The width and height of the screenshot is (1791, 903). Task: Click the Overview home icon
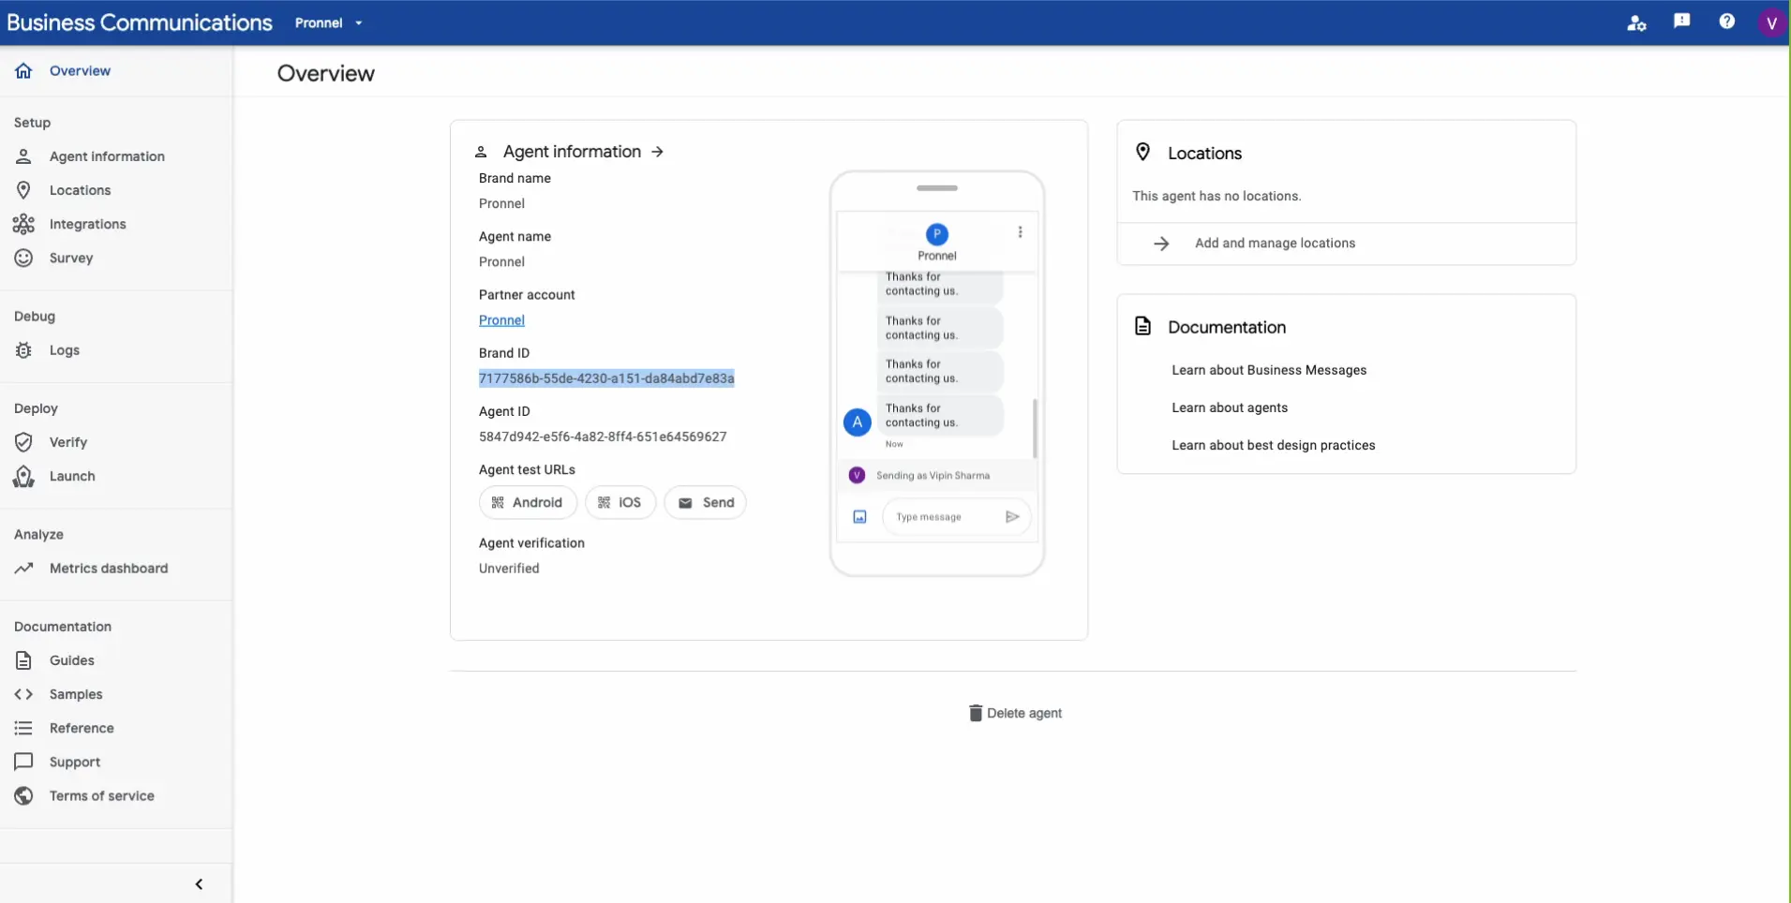tap(23, 70)
